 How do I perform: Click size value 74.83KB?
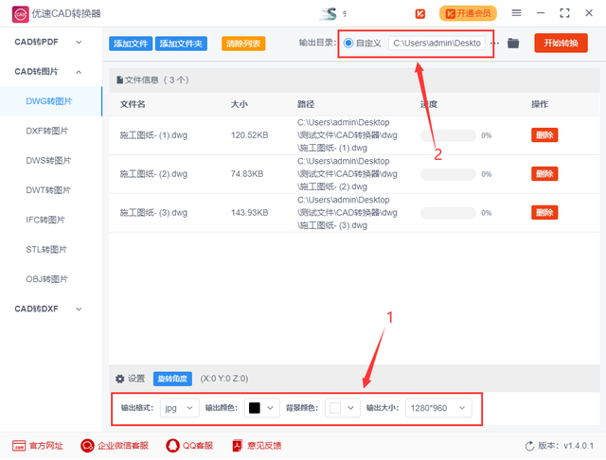247,174
